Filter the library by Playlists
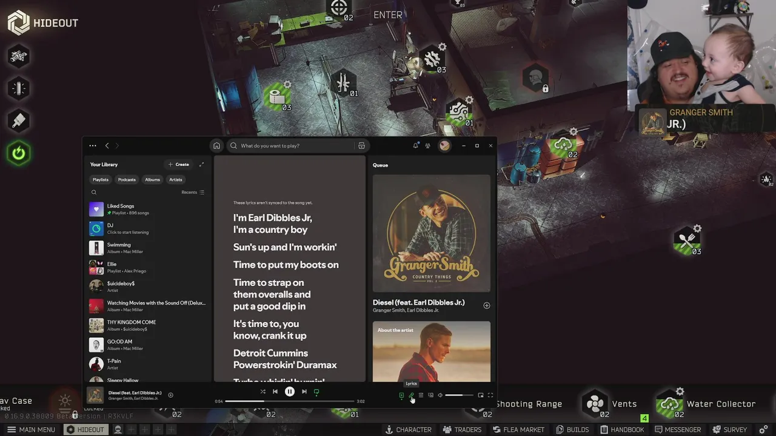 pyautogui.click(x=101, y=179)
